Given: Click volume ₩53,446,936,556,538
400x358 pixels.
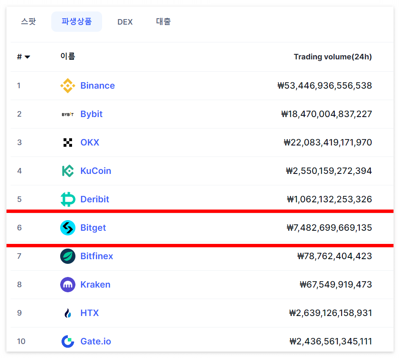Looking at the screenshot, I should (x=325, y=86).
